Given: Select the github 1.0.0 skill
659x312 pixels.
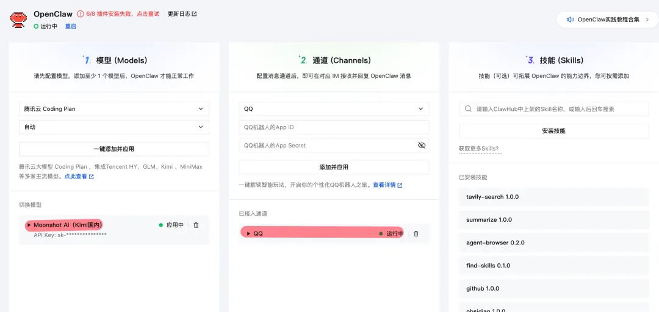Looking at the screenshot, I should pyautogui.click(x=554, y=289).
